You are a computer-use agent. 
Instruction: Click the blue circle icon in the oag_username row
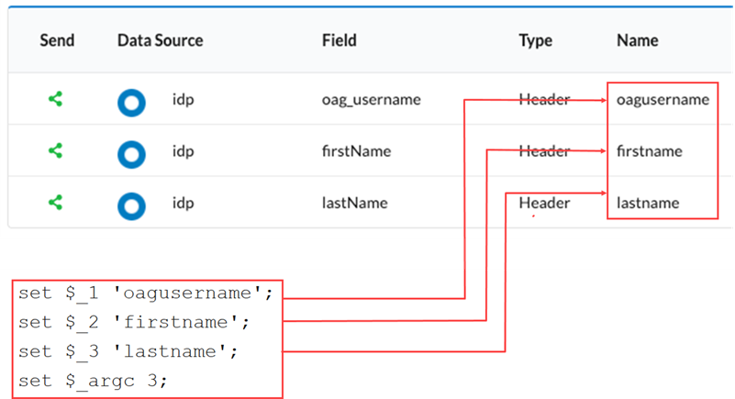click(131, 103)
